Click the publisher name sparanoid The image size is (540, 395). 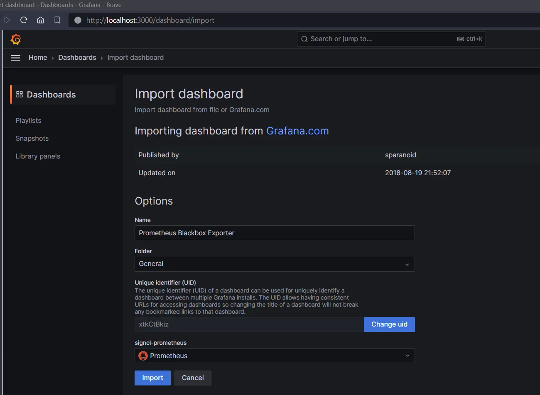point(400,155)
